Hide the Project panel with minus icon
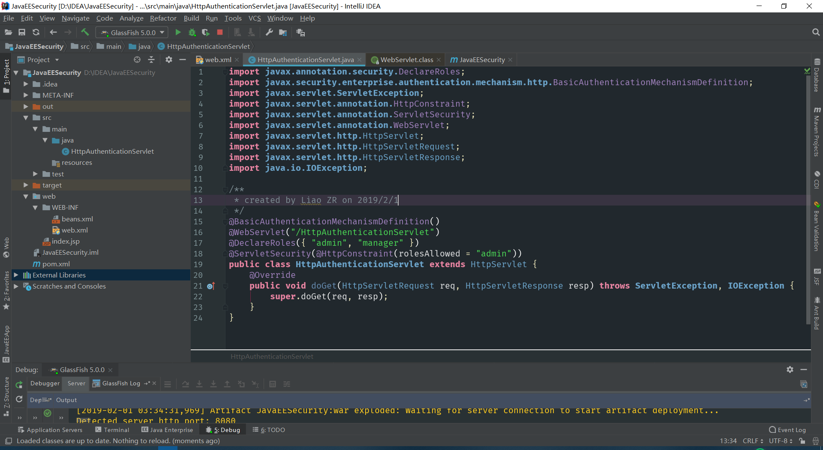The height and width of the screenshot is (450, 823). click(x=183, y=60)
